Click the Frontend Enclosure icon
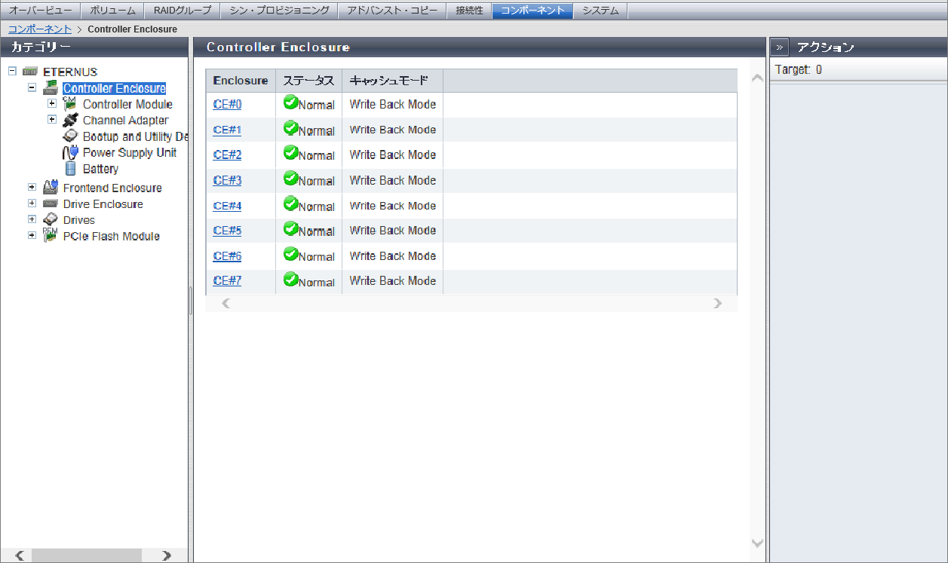 pos(51,188)
